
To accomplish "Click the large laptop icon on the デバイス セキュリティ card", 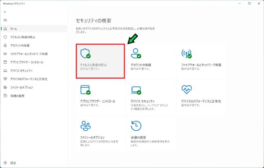I will coord(136,90).
